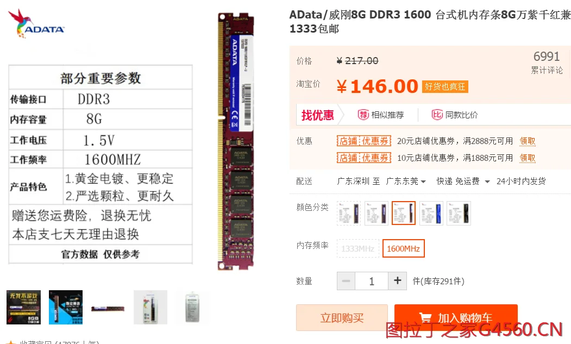Decrease quantity with the minus button
This screenshot has height=344, width=571.
(x=346, y=281)
